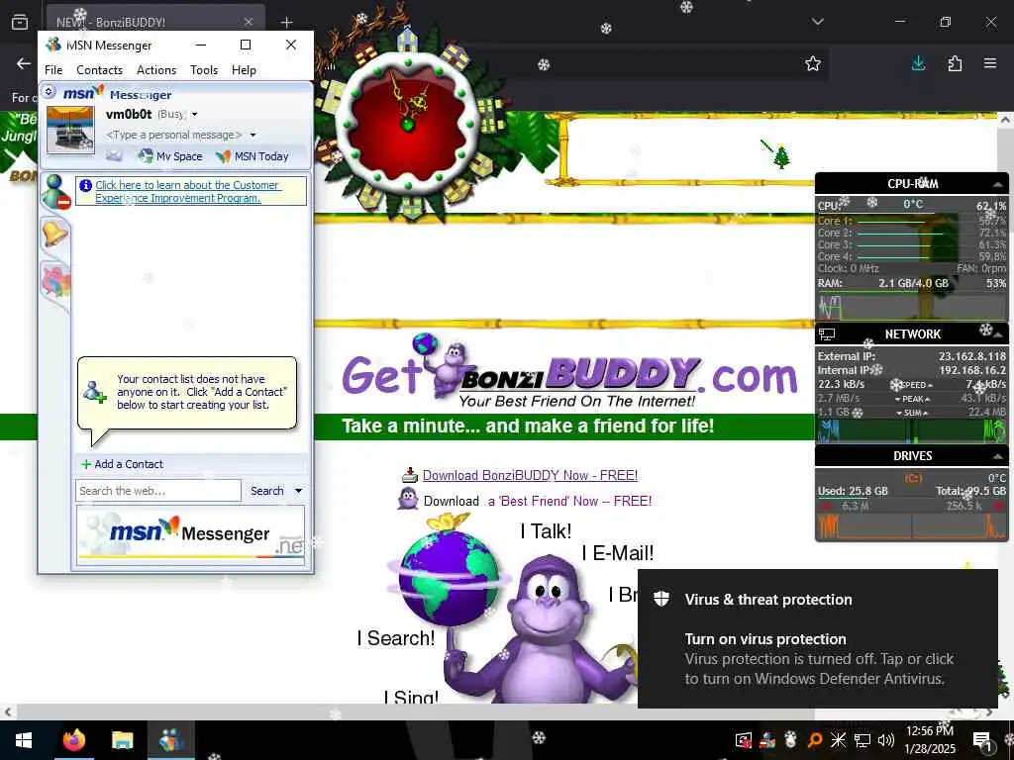Expand the dropdown arrow next to Search
This screenshot has height=760, width=1014.
(298, 491)
